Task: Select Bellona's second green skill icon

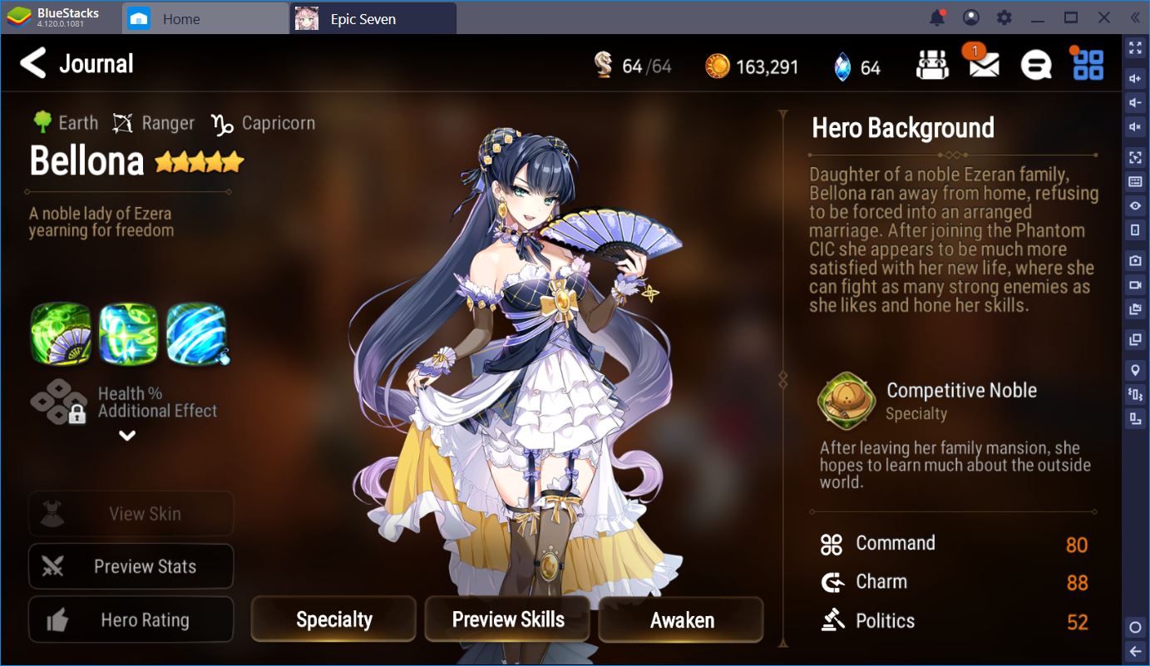Action: [128, 333]
